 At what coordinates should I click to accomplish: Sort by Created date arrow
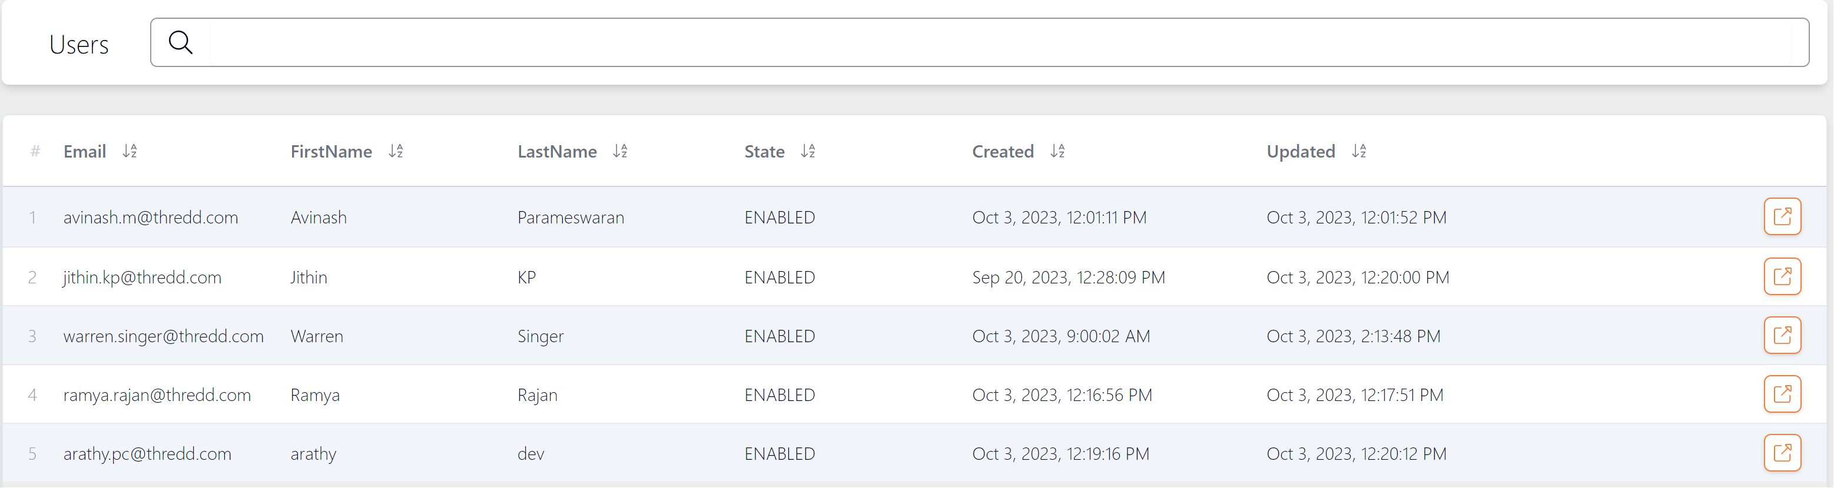tap(1057, 151)
